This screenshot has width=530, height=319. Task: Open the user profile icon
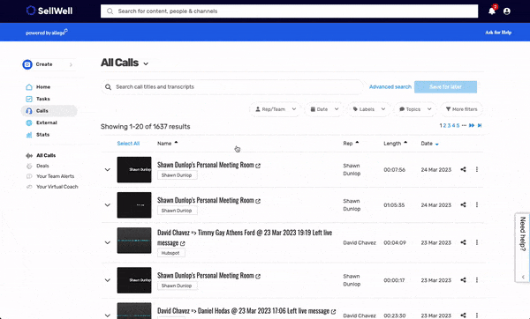[507, 11]
